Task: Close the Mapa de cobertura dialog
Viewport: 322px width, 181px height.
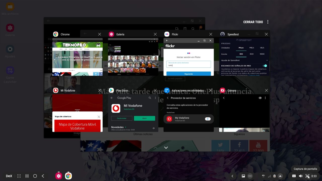Action: pyautogui.click(x=99, y=117)
